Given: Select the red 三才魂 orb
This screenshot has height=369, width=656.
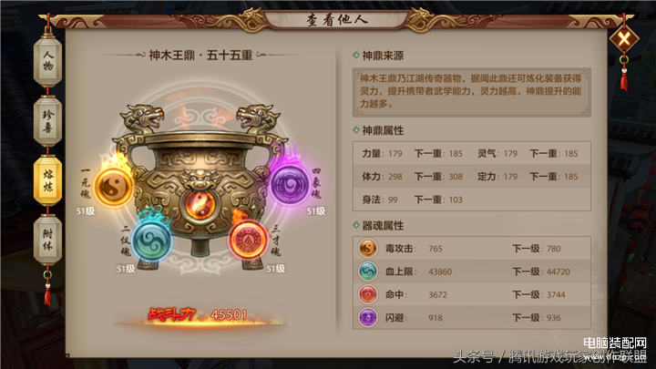Looking at the screenshot, I should tap(248, 241).
